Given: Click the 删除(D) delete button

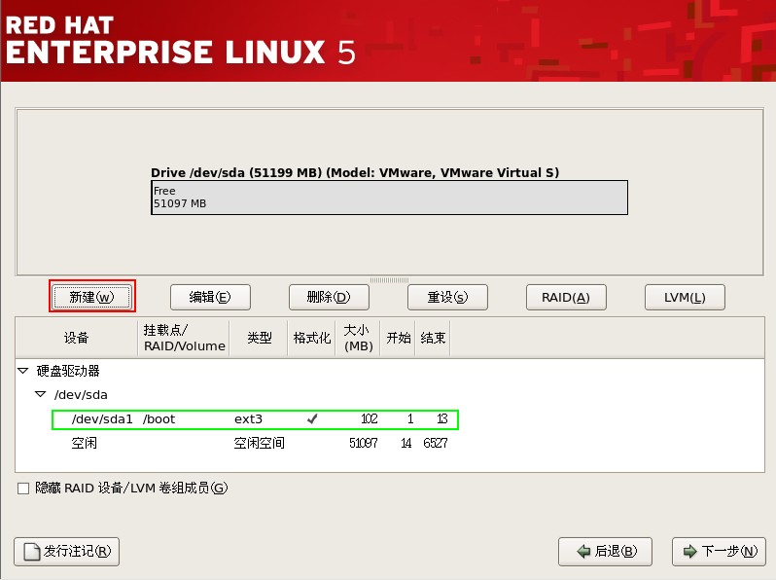Looking at the screenshot, I should 329,297.
